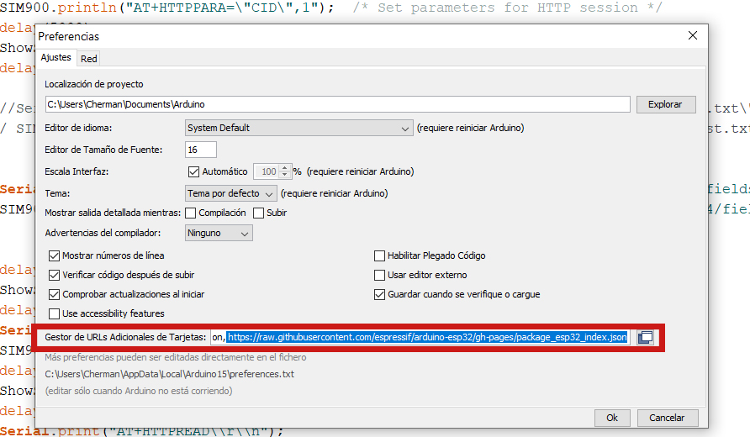Click the additional board URLs text field
Image resolution: width=750 pixels, height=437 pixels.
419,337
